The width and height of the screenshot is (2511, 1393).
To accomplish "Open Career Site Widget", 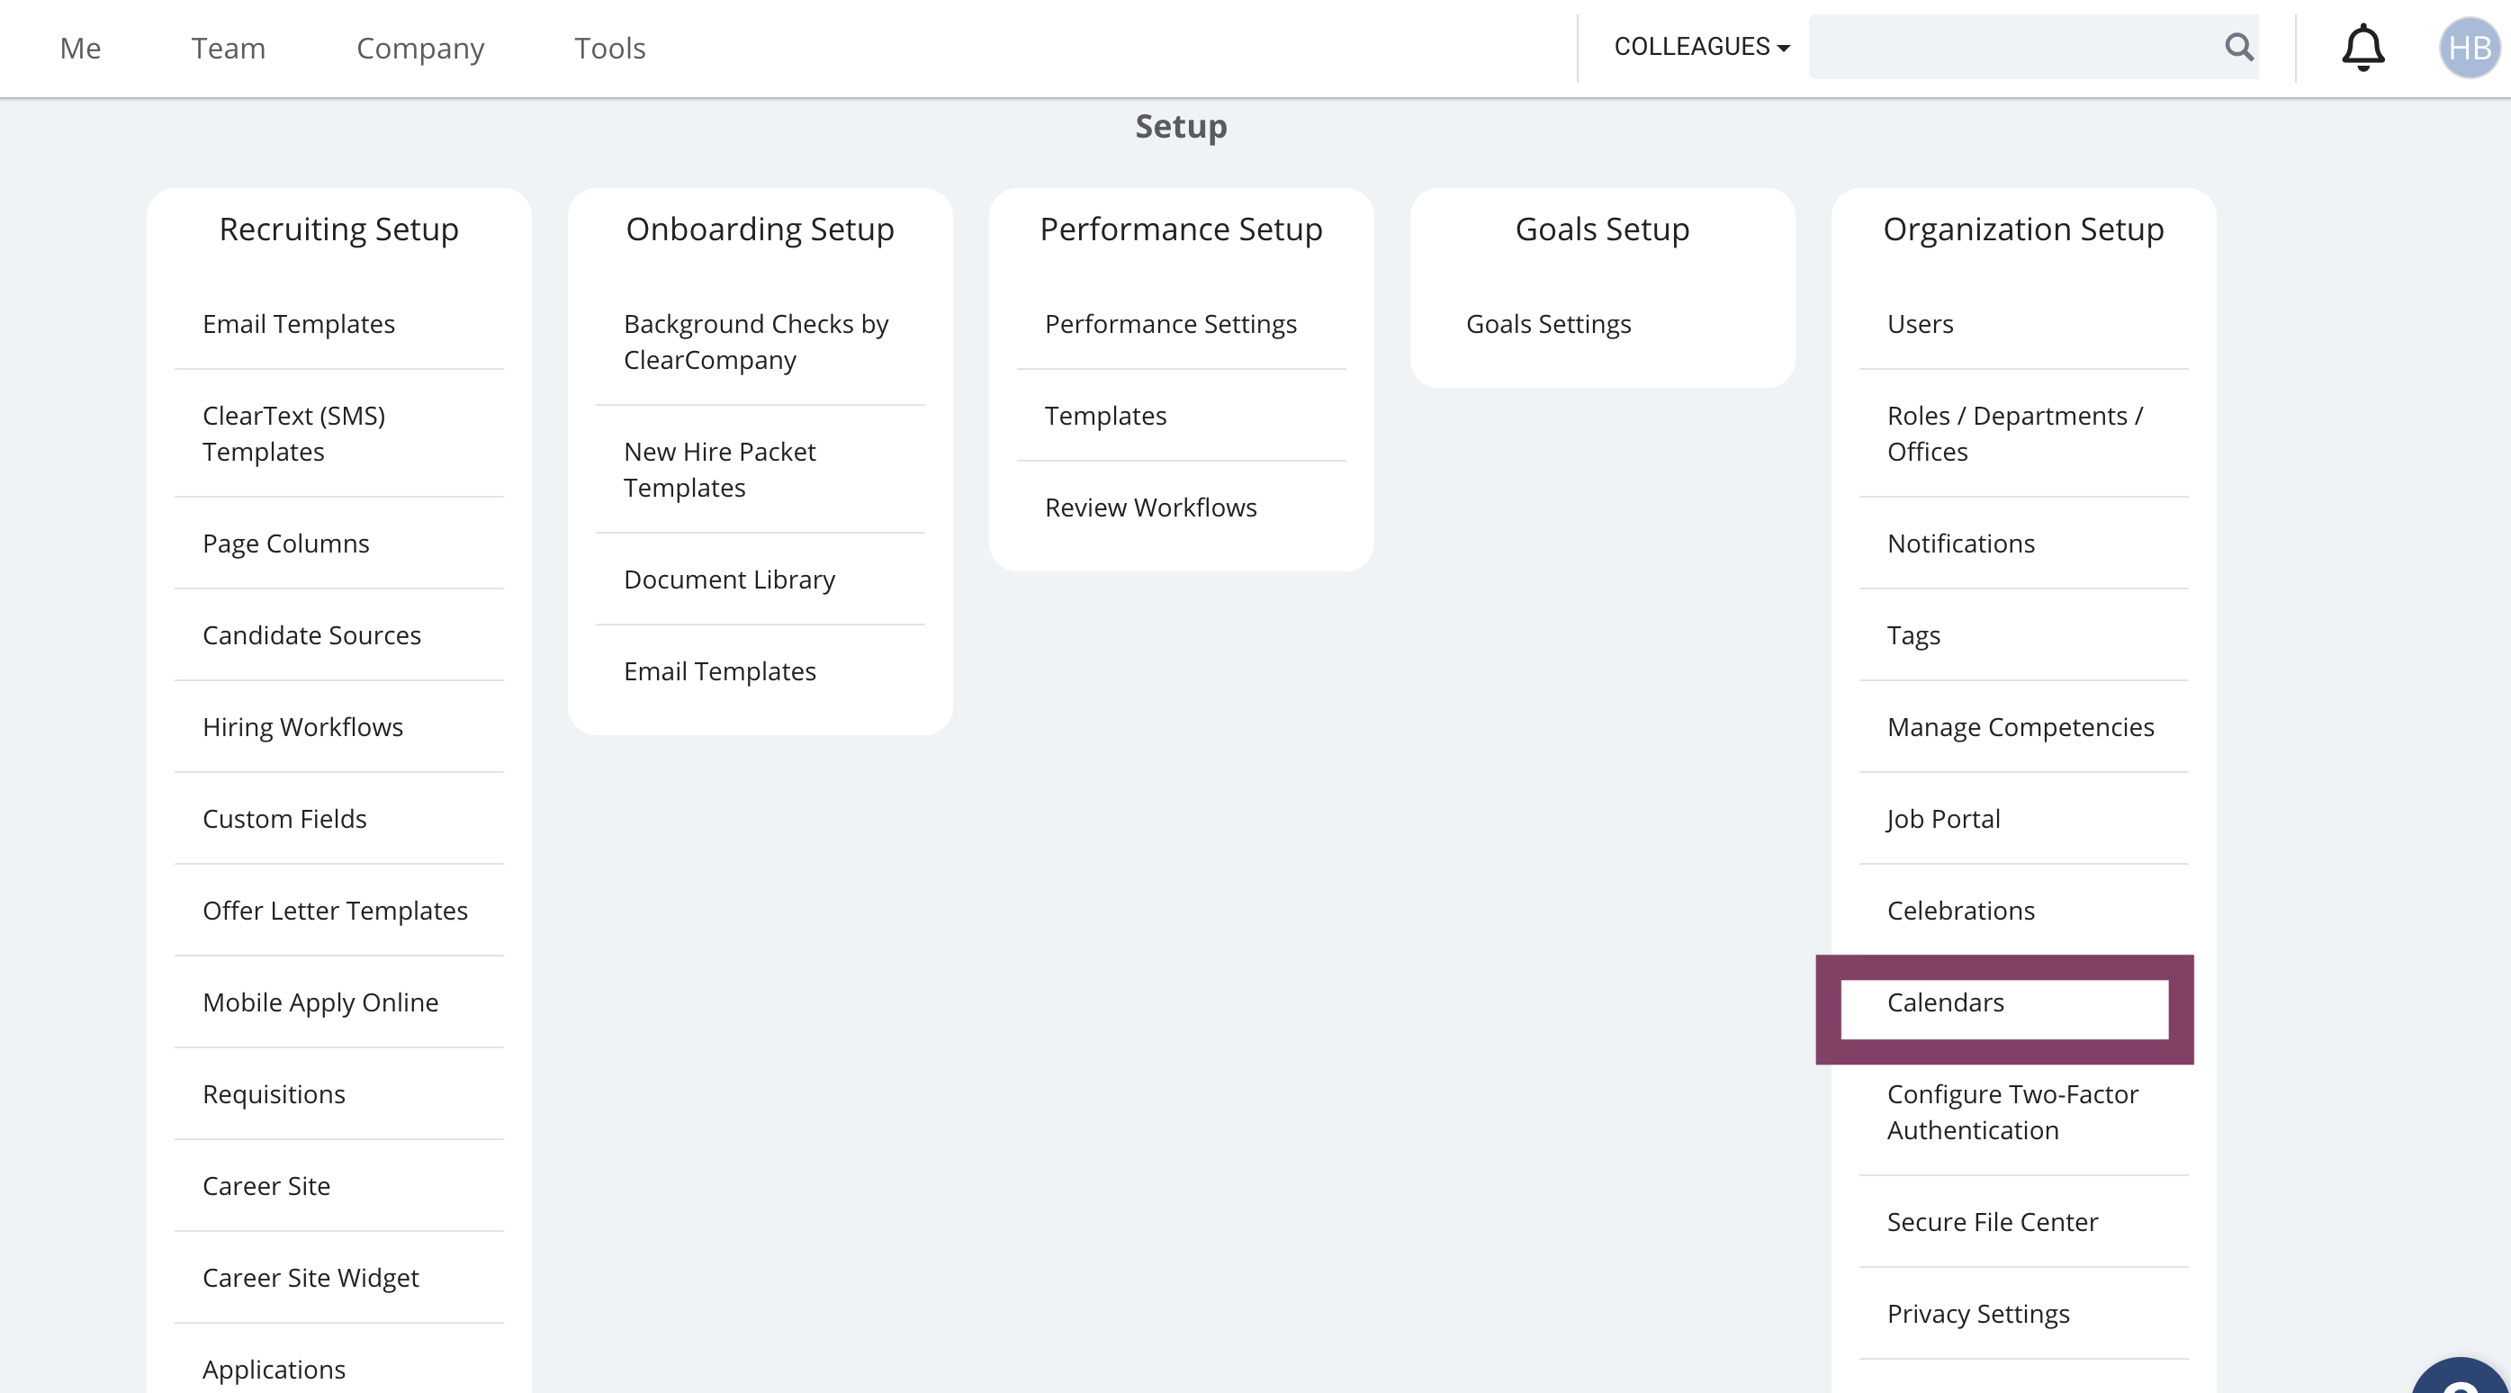I will coord(311,1277).
